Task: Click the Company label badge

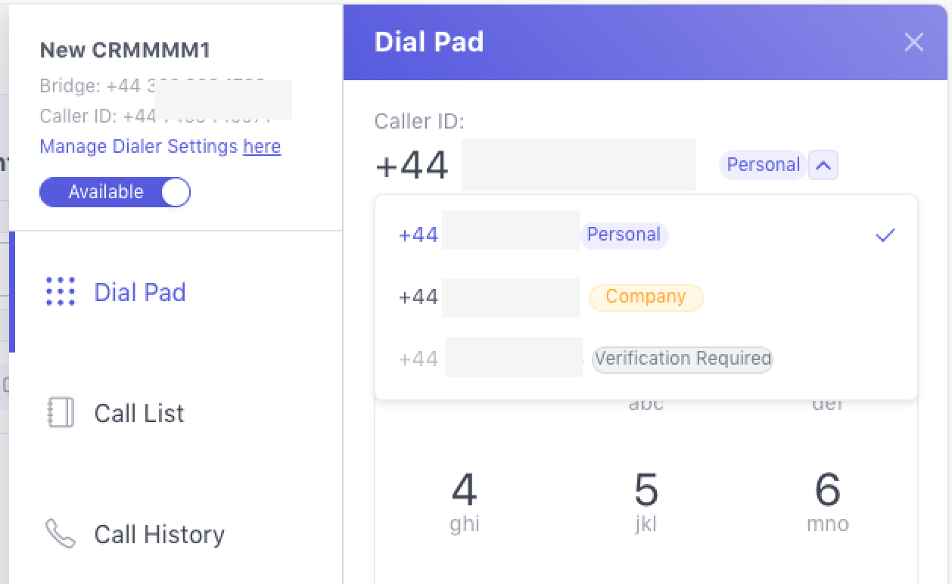Action: tap(646, 297)
